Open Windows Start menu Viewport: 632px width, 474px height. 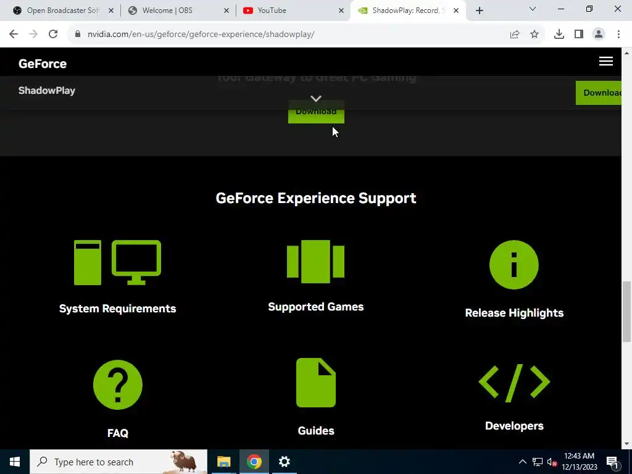point(15,462)
